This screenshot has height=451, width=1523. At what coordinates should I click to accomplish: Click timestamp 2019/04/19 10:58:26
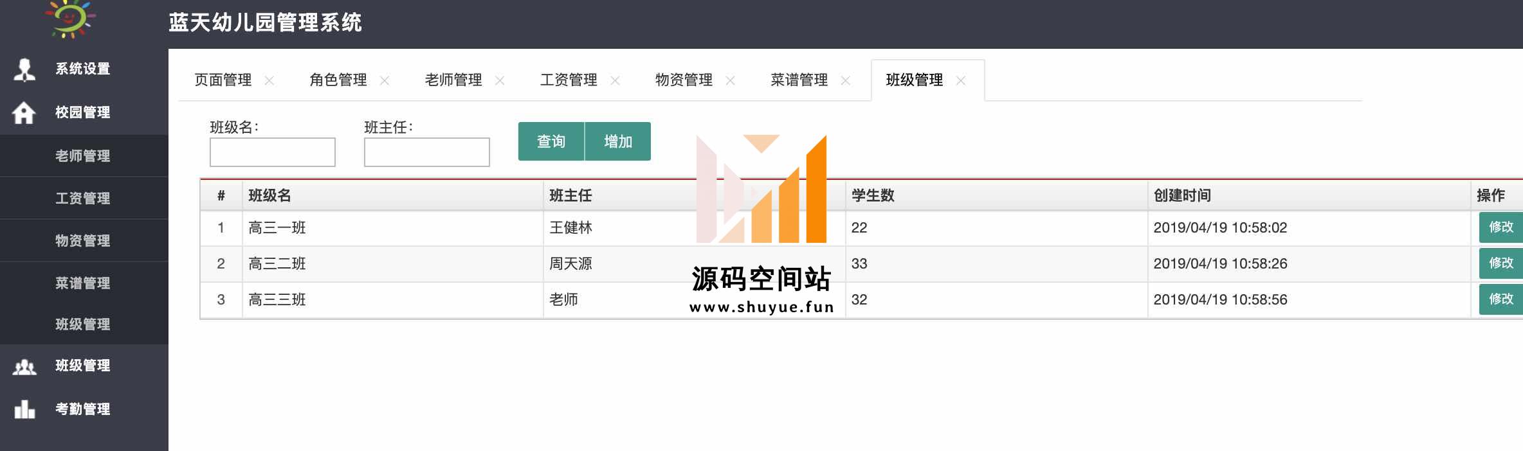1220,264
